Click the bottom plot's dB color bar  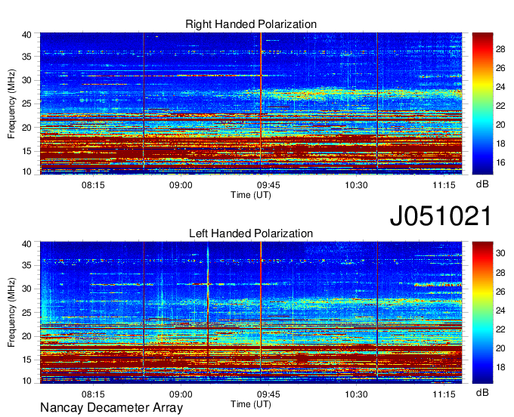tap(482, 313)
